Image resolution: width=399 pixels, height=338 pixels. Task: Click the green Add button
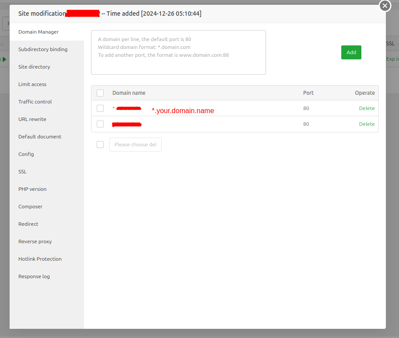pyautogui.click(x=351, y=52)
